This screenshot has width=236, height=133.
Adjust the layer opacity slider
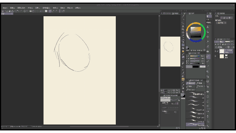228,42
